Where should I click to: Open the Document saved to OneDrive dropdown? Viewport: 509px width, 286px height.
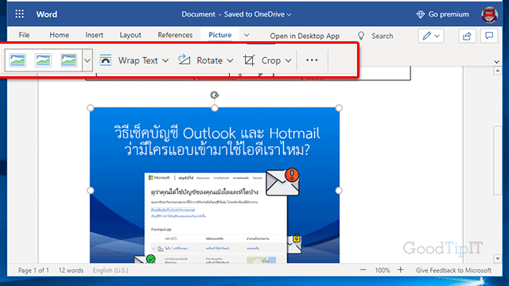[x=236, y=14]
